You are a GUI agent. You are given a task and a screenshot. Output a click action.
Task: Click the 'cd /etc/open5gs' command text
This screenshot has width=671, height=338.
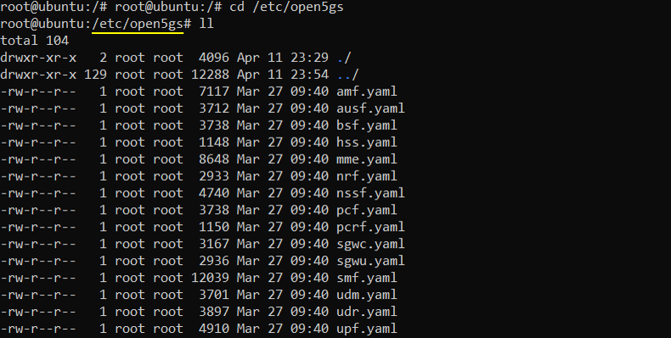coord(286,8)
